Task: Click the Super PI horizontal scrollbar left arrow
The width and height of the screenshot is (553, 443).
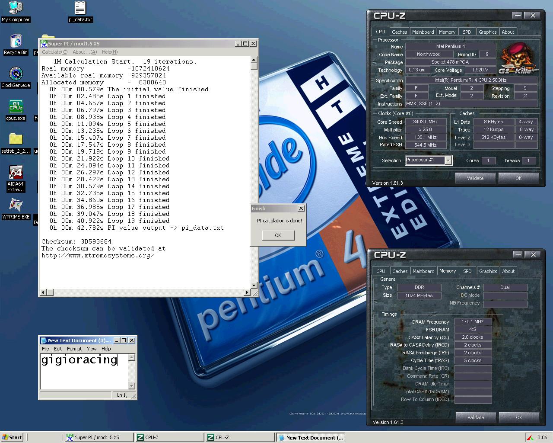Action: 43,292
